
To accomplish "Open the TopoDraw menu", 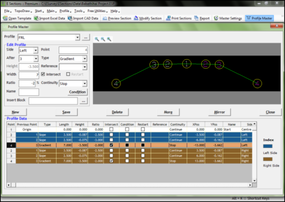I will pos(23,11).
